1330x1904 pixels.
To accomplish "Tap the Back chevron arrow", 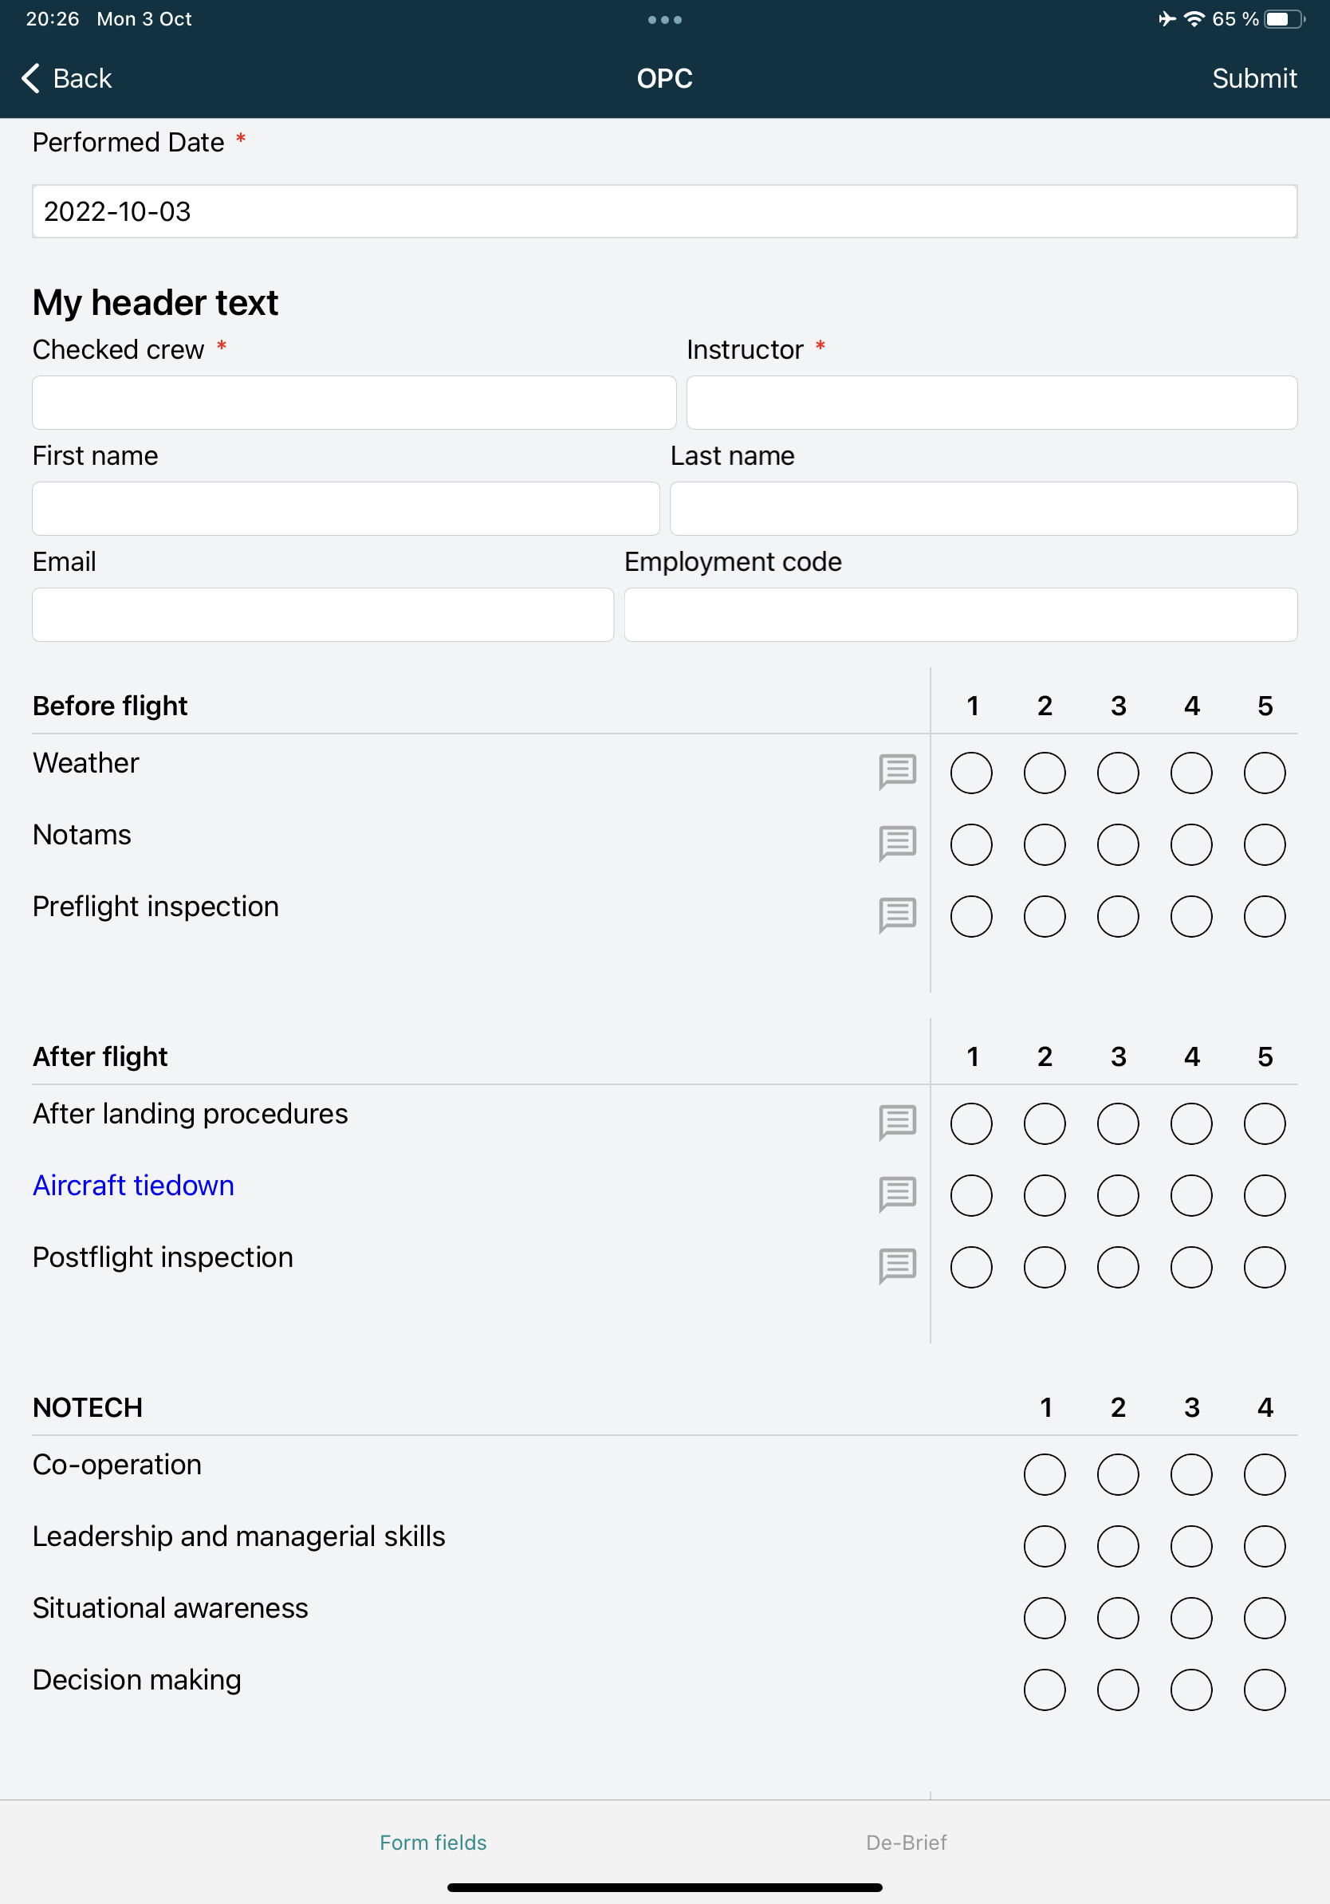I will click(x=30, y=78).
